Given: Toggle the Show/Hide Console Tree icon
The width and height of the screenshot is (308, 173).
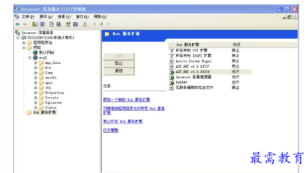Looking at the screenshot, I should 42,24.
